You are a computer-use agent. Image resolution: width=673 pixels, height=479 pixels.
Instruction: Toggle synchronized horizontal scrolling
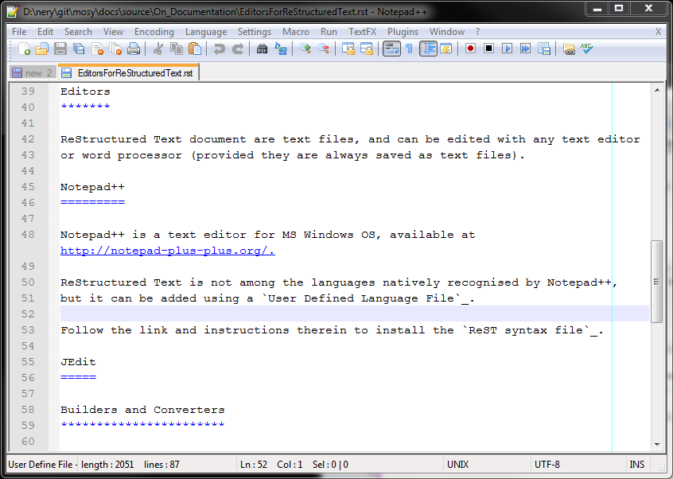tap(367, 49)
